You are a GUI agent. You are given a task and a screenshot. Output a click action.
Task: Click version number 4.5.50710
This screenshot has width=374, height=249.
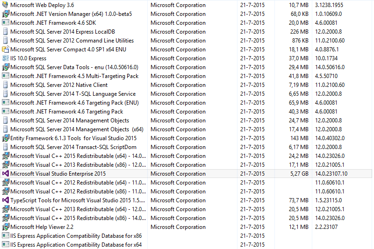click(x=326, y=76)
